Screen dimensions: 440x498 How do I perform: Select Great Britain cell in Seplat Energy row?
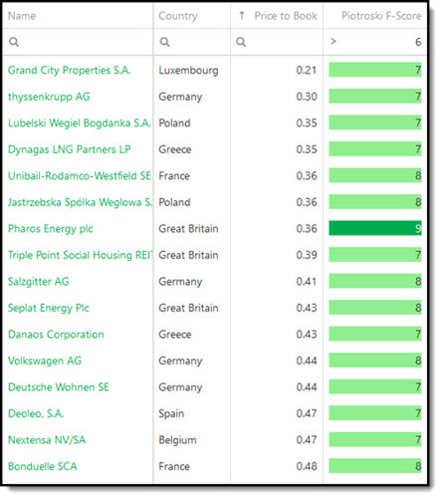click(x=188, y=308)
